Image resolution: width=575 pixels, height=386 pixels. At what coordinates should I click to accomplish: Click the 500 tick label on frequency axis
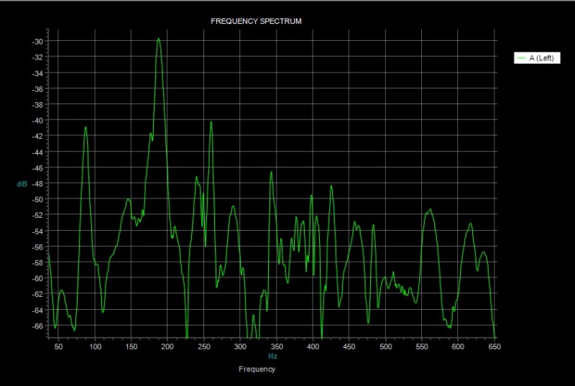(385, 346)
